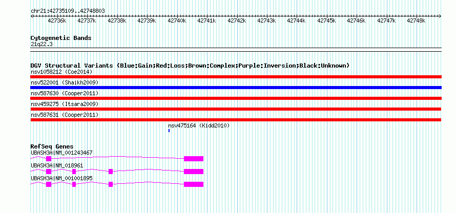Click the blue gain bar of nsv522001
Viewport: 456px width, 213px height.
click(x=236, y=88)
